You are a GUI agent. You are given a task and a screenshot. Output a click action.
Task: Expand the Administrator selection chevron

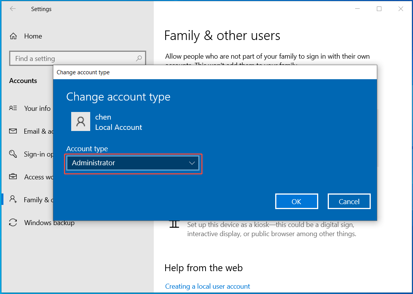192,163
